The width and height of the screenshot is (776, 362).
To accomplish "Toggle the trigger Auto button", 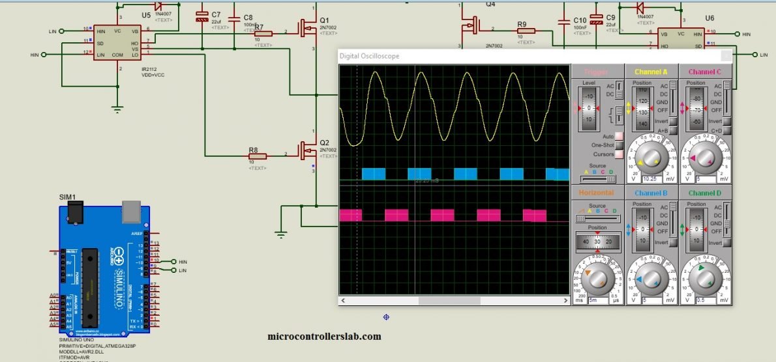I will pyautogui.click(x=619, y=136).
